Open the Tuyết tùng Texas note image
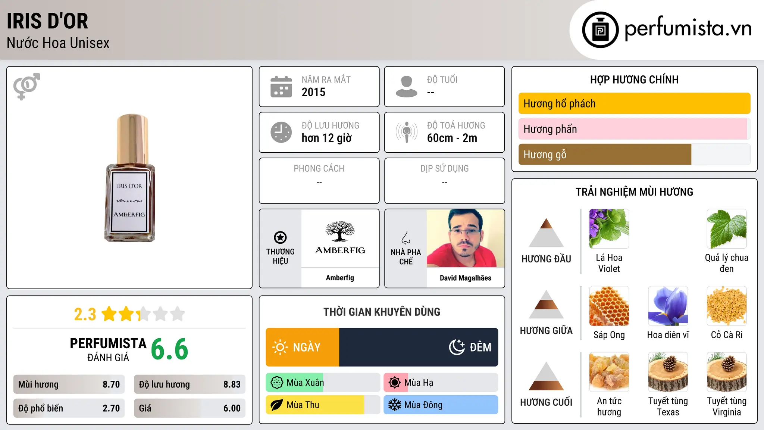 [x=668, y=372]
